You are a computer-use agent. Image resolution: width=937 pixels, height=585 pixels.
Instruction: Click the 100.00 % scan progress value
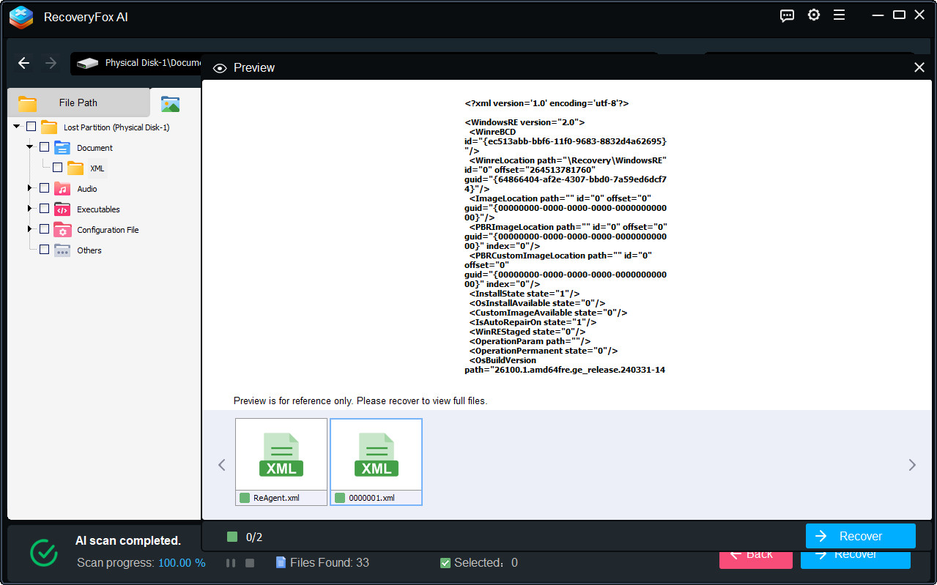click(x=182, y=563)
